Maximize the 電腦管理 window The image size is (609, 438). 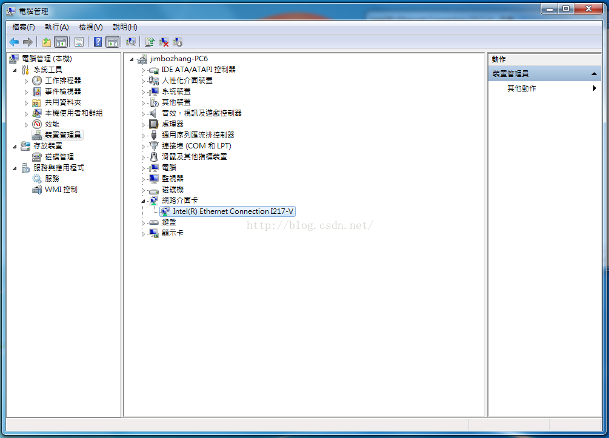566,8
